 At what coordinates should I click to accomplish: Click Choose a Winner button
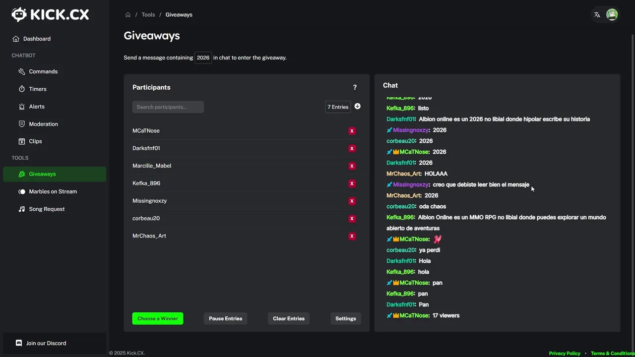[x=158, y=319]
